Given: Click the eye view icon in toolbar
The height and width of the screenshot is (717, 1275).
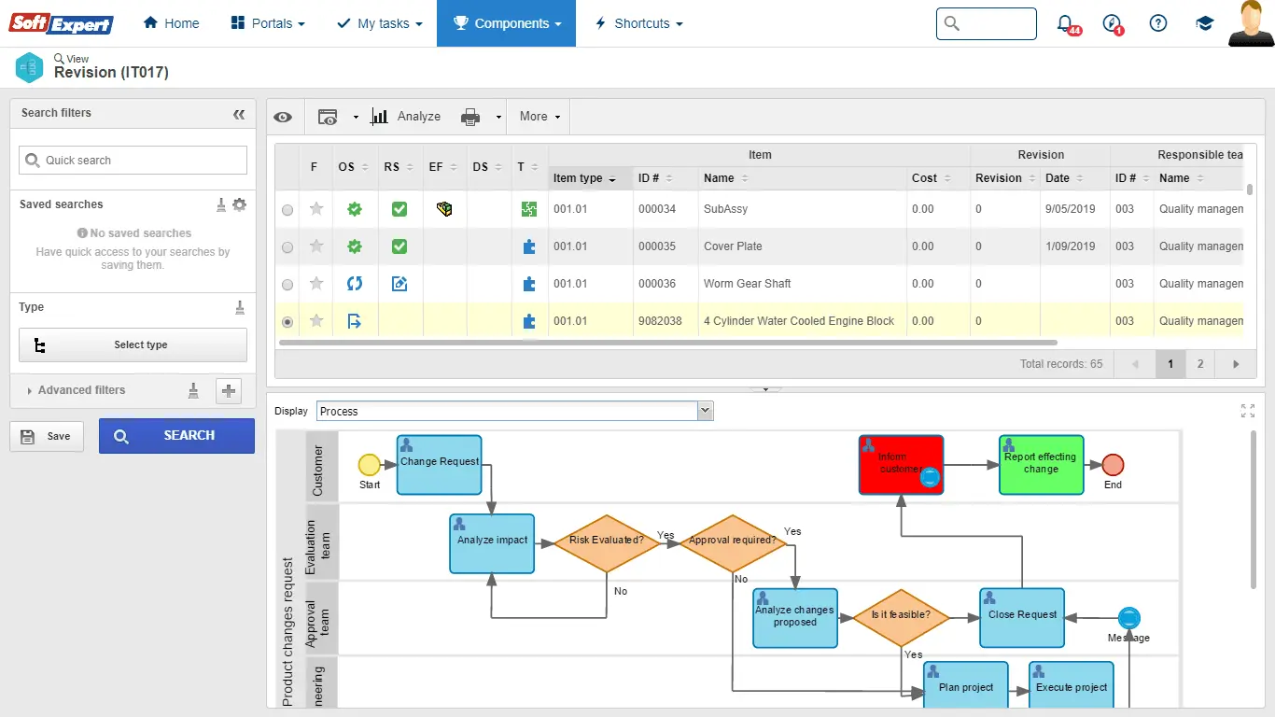Looking at the screenshot, I should point(283,117).
